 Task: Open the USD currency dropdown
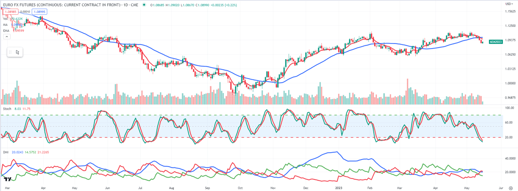(x=508, y=4)
